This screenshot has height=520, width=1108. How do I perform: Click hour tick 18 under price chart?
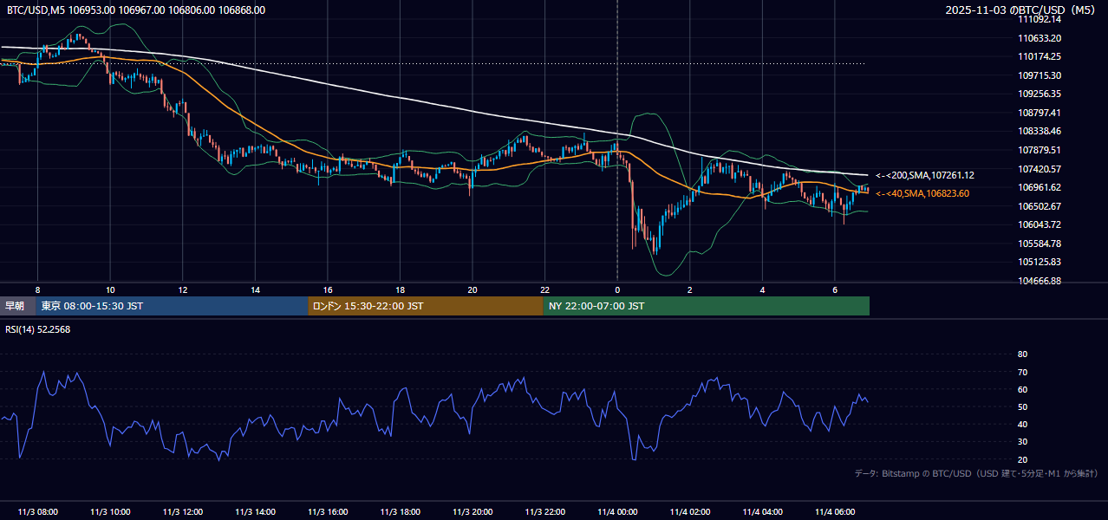click(400, 289)
